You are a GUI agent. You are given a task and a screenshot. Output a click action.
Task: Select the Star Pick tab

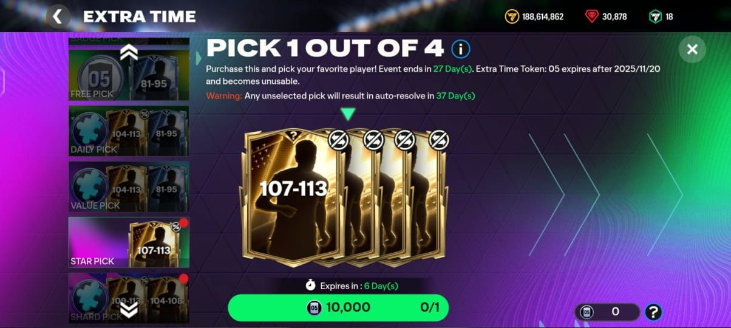tap(129, 242)
